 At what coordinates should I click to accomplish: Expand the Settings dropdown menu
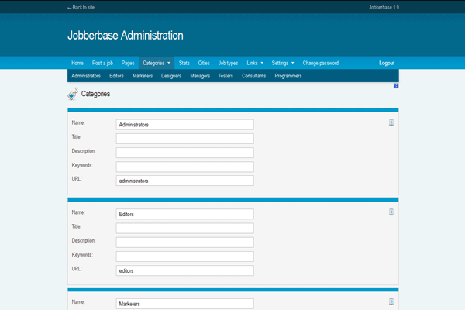pos(283,63)
